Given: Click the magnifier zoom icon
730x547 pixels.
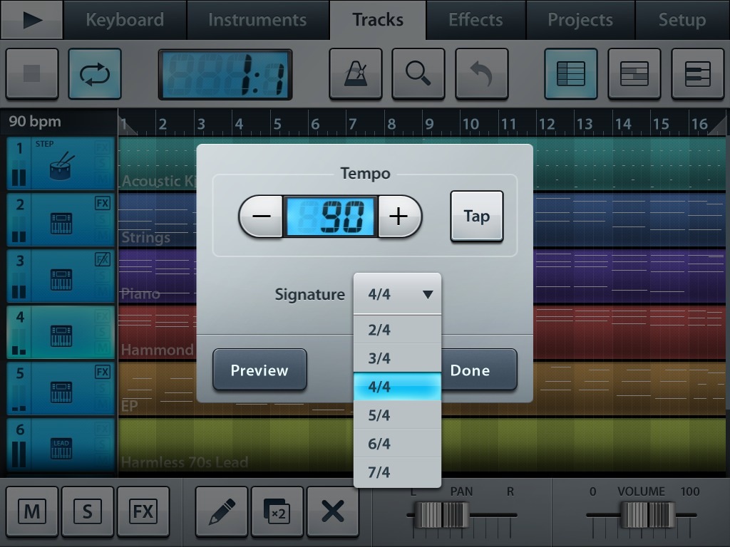Looking at the screenshot, I should [x=418, y=73].
